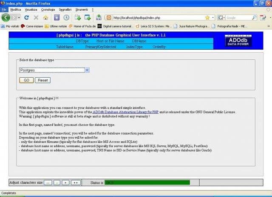Viewport: 272px width, 197px height.
Task: Open the File menu
Action: pos(4,10)
